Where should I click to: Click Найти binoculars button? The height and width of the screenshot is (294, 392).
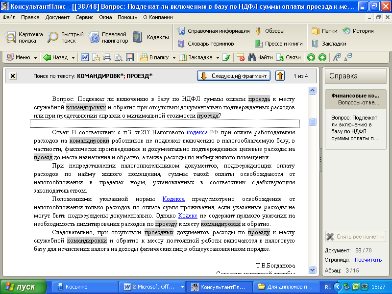[260, 57]
